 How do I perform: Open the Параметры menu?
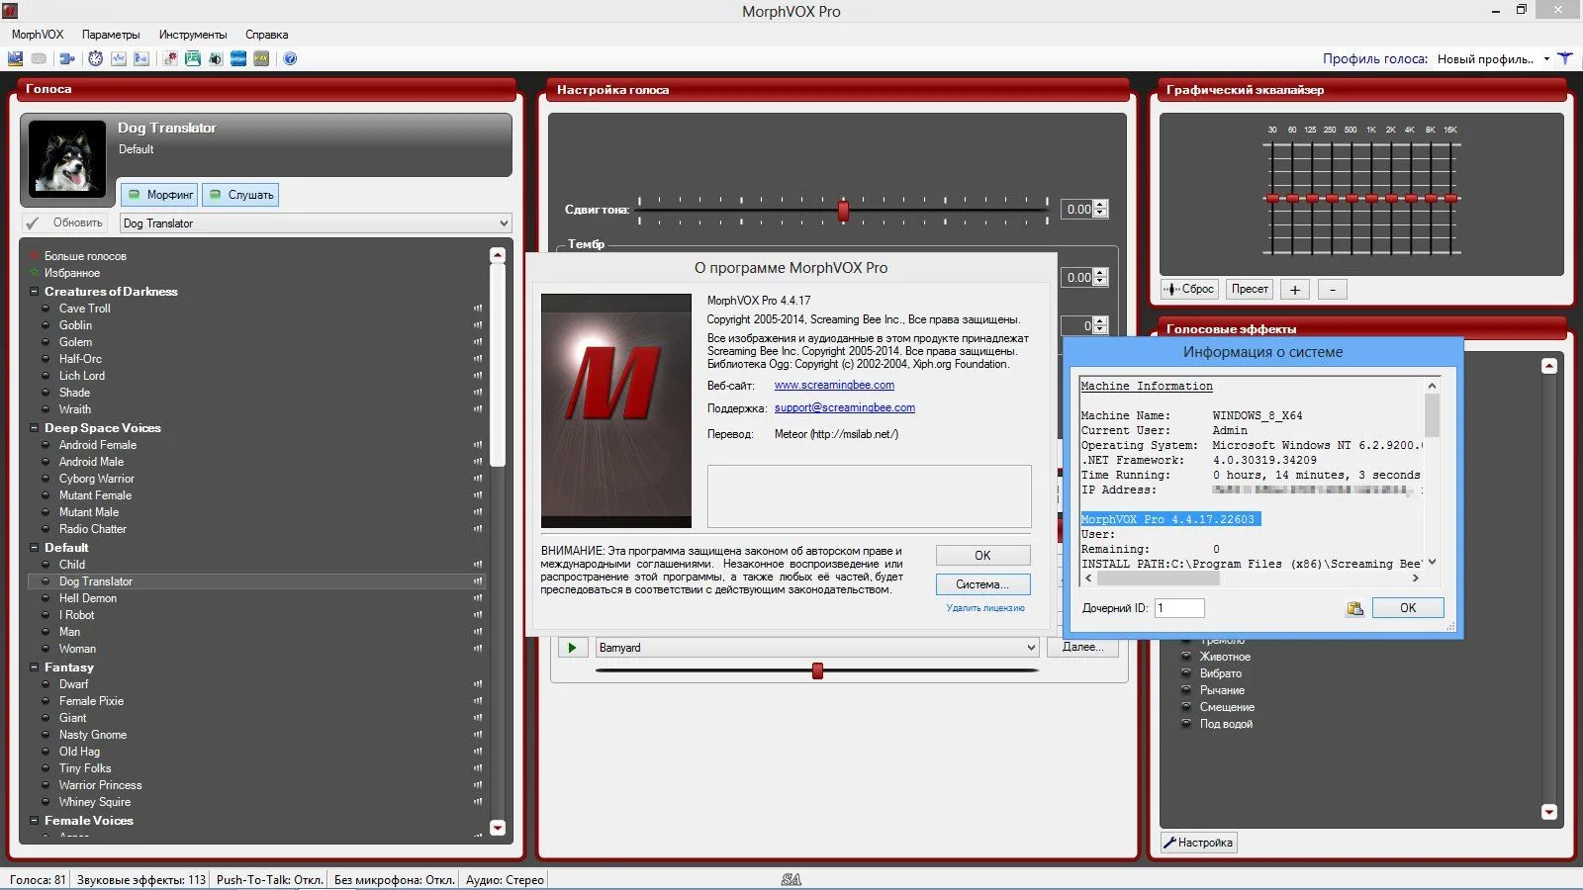pyautogui.click(x=111, y=35)
